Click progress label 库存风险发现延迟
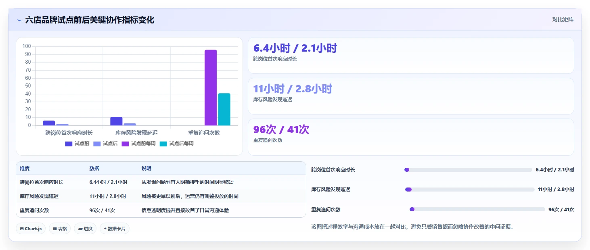 331,190
